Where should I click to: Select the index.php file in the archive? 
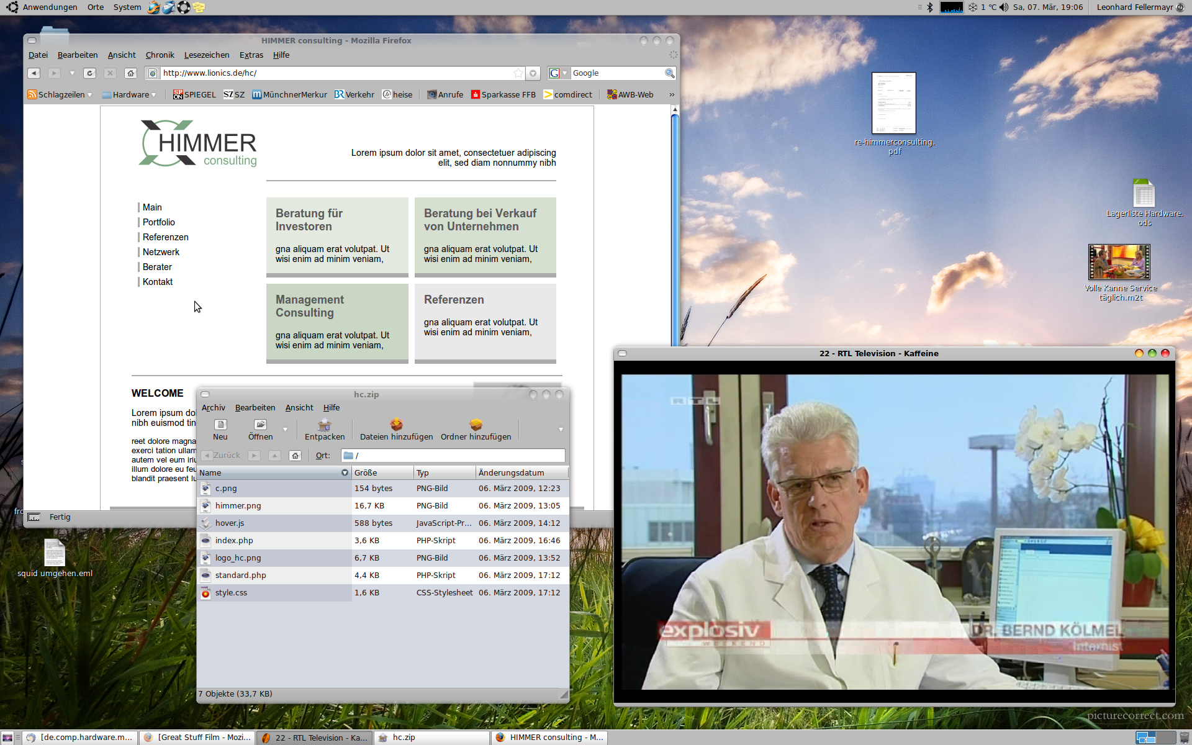pyautogui.click(x=234, y=541)
